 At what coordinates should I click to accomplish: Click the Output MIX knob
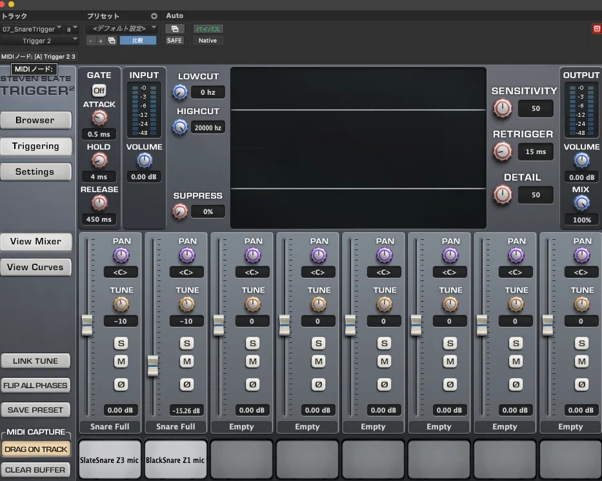click(581, 203)
